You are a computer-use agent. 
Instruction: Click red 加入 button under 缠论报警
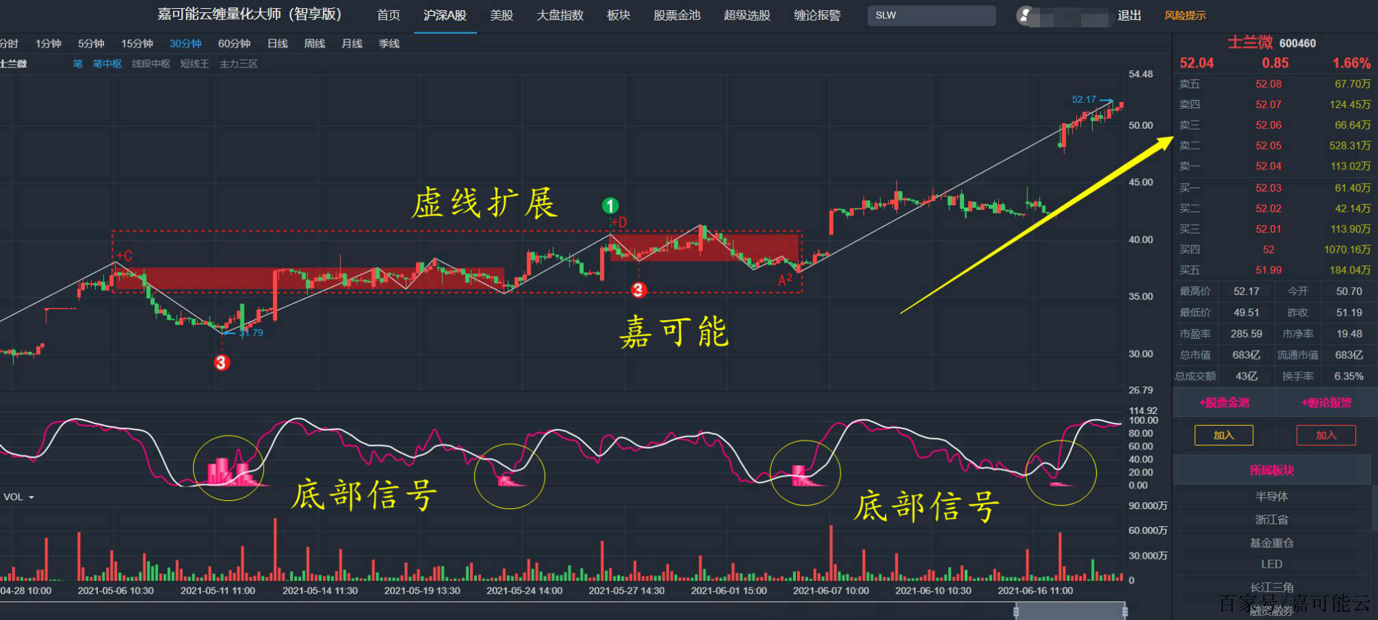1326,435
